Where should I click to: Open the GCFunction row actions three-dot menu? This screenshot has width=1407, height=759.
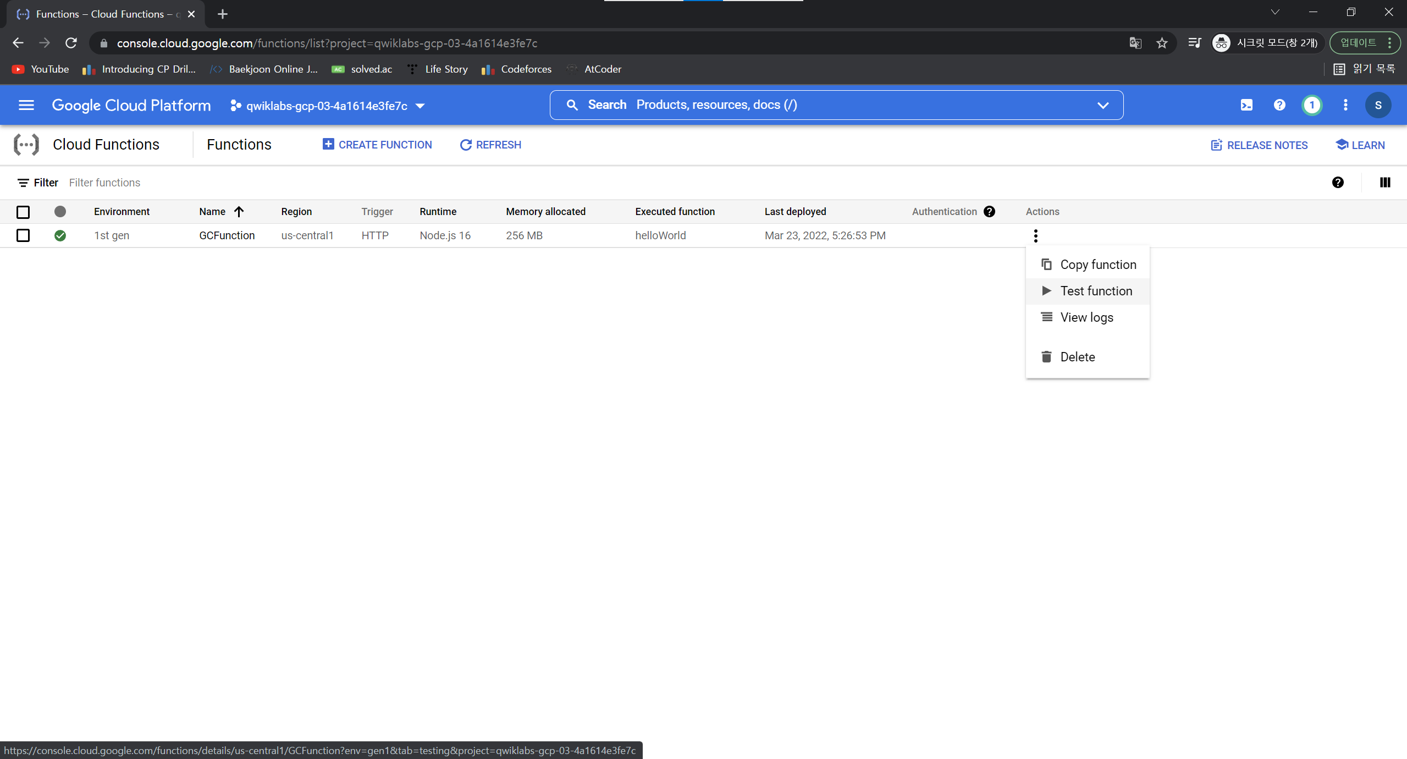[1035, 235]
